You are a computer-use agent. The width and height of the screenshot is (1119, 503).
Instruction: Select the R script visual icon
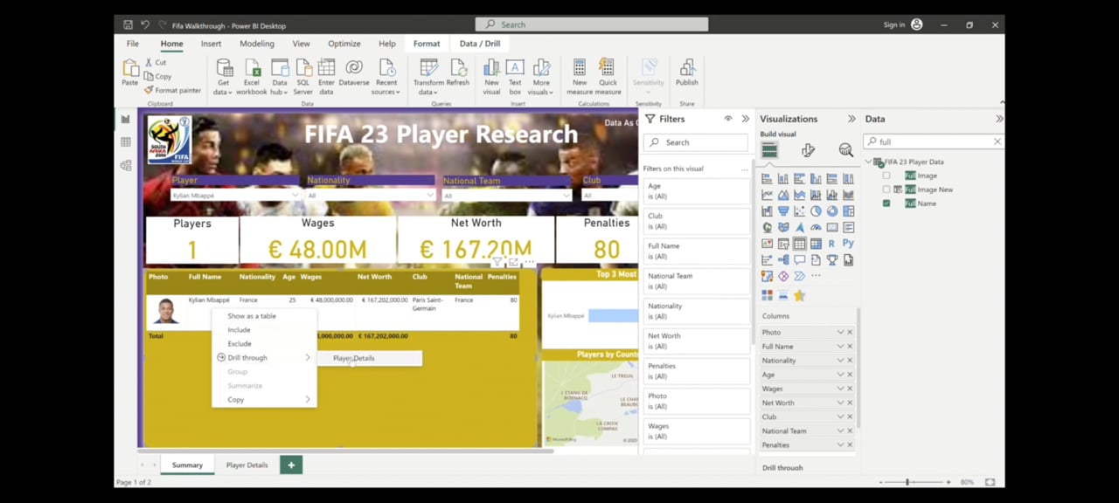pos(832,244)
